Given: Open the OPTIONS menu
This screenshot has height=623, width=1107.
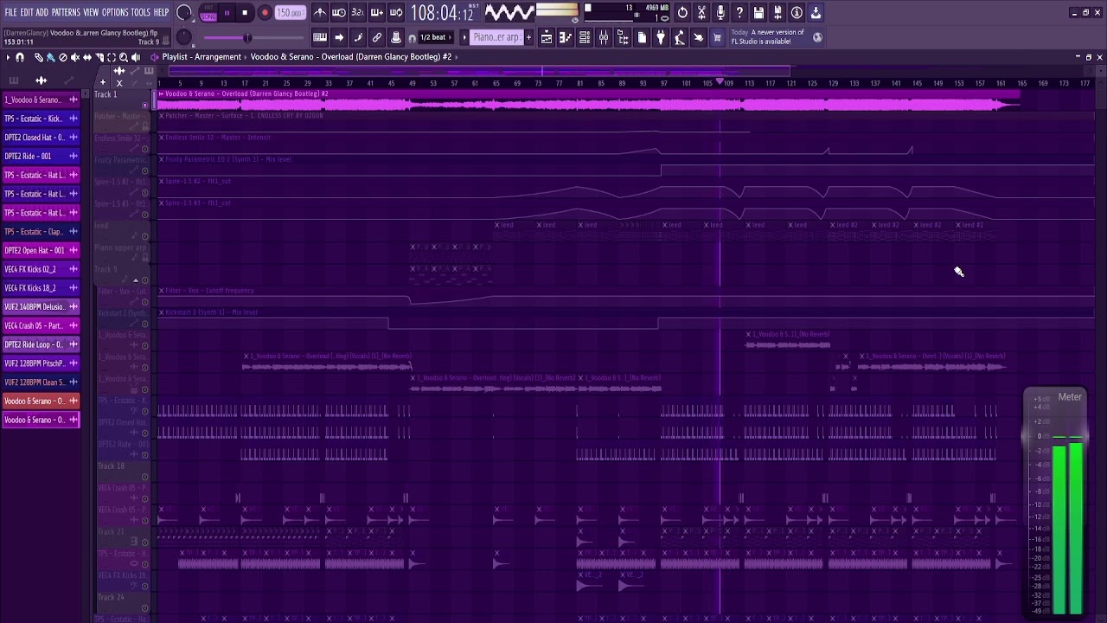Looking at the screenshot, I should tap(115, 12).
